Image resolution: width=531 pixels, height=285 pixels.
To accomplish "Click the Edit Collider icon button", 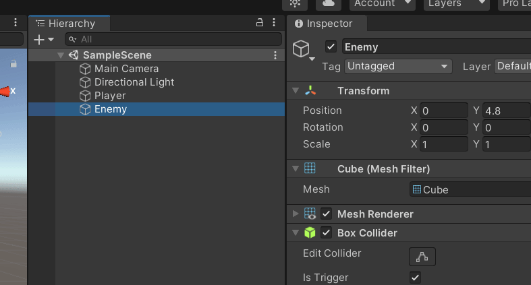I will tap(422, 256).
